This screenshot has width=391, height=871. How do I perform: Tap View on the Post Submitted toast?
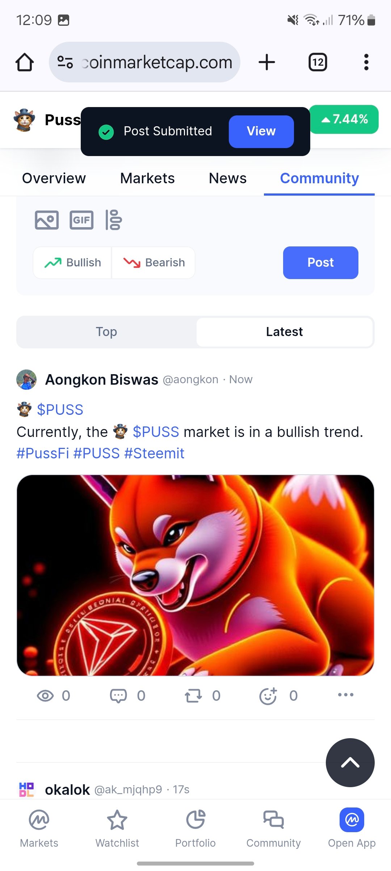pyautogui.click(x=261, y=131)
